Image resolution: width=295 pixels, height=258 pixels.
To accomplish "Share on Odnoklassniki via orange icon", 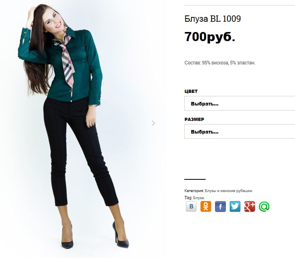I will click(x=206, y=206).
